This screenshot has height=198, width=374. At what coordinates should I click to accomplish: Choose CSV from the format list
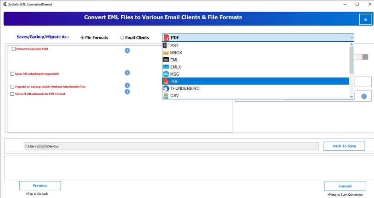(x=174, y=96)
